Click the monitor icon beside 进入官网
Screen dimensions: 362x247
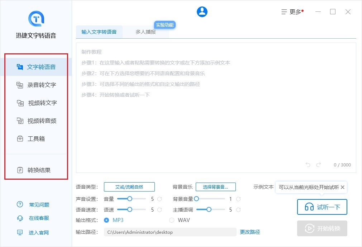click(x=20, y=232)
